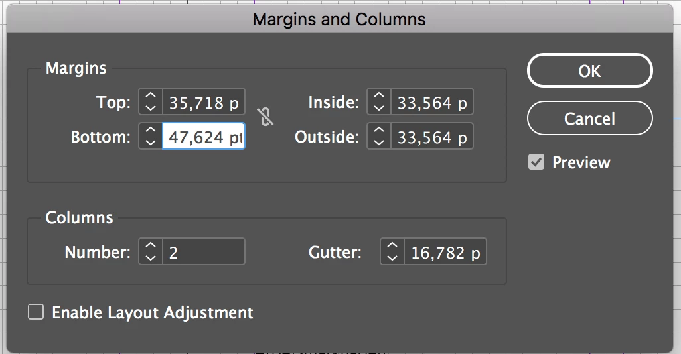This screenshot has height=354, width=681.
Task: Increase Bottom margin with up arrow
Action: 151,131
